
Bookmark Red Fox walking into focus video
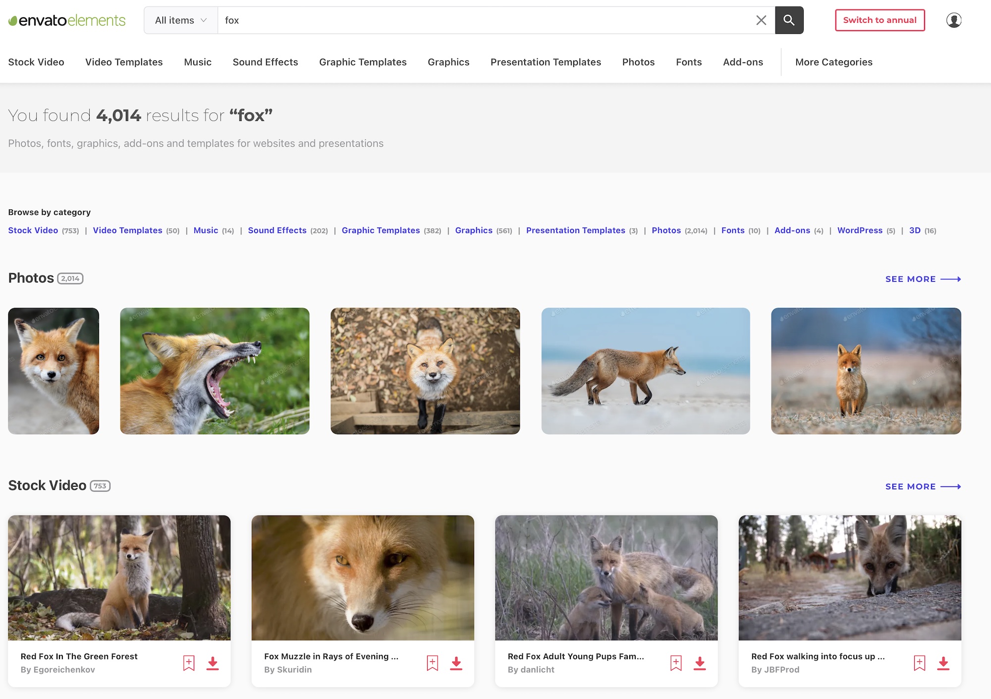[x=919, y=663]
